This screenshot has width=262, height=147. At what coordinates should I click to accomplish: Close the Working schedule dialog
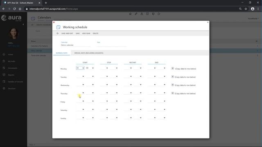(208, 22)
